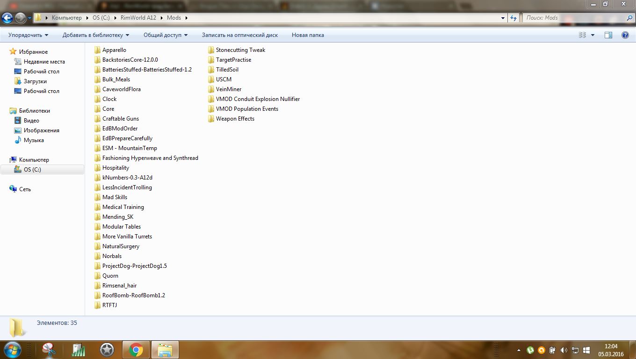Select the Core folder icon
The height and width of the screenshot is (359, 636).
point(97,109)
